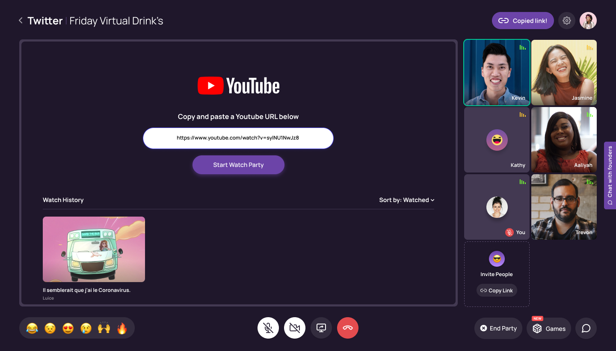The image size is (616, 351).
Task: Select Kevin's video tile
Action: (497, 72)
